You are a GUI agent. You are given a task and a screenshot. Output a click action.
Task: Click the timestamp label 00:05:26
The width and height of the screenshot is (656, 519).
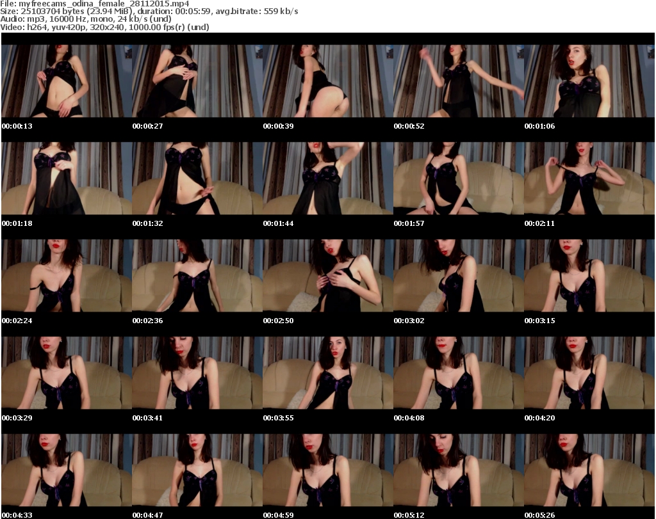coord(539,515)
